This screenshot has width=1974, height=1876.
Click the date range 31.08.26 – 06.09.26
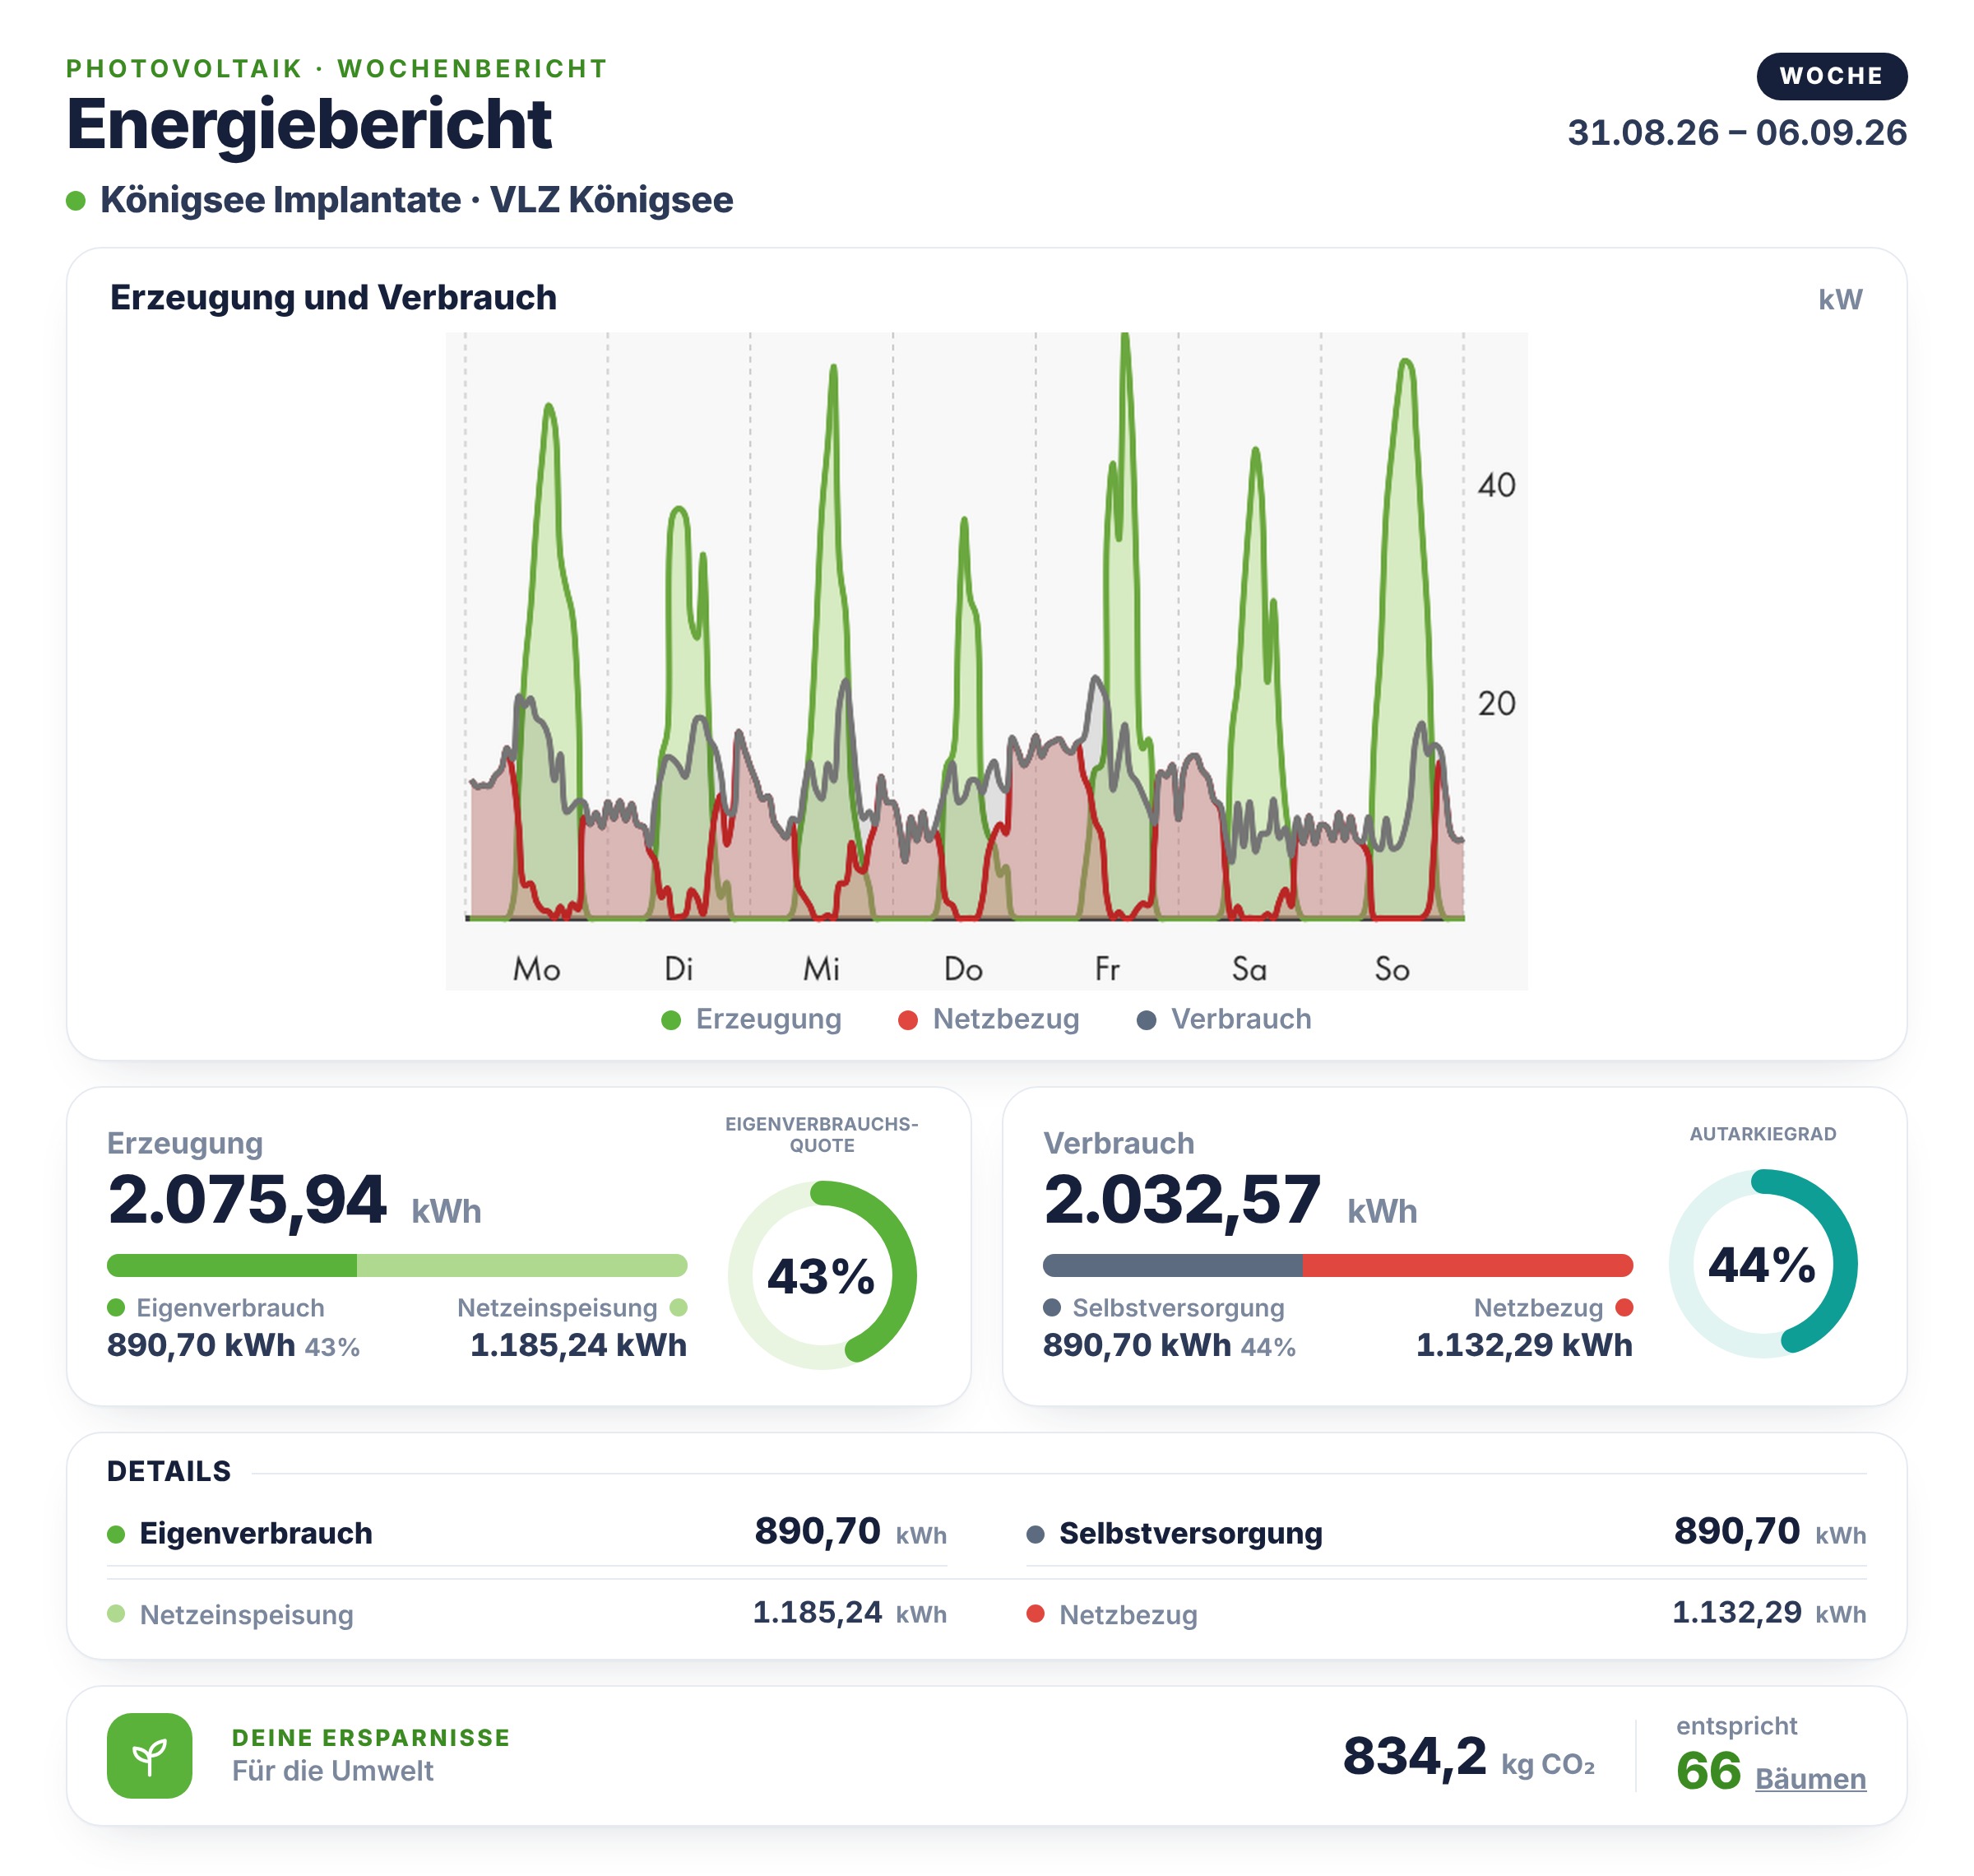(1737, 132)
